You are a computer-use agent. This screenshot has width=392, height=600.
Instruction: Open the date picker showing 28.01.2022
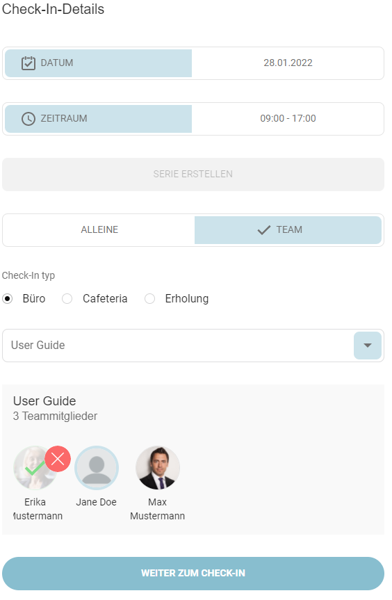pyautogui.click(x=288, y=63)
